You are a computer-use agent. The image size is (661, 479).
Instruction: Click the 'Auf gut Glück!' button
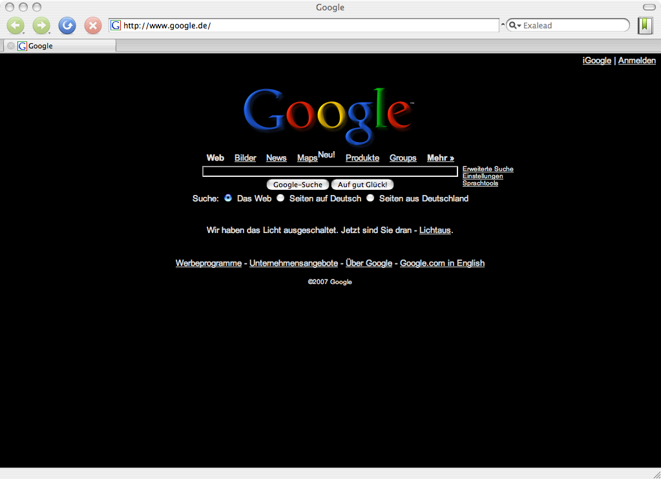tap(362, 185)
